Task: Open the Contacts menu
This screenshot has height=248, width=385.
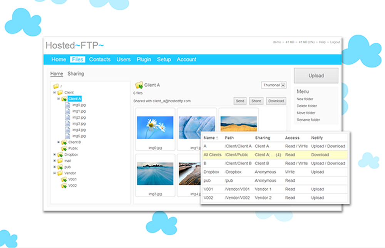Action: click(x=99, y=60)
